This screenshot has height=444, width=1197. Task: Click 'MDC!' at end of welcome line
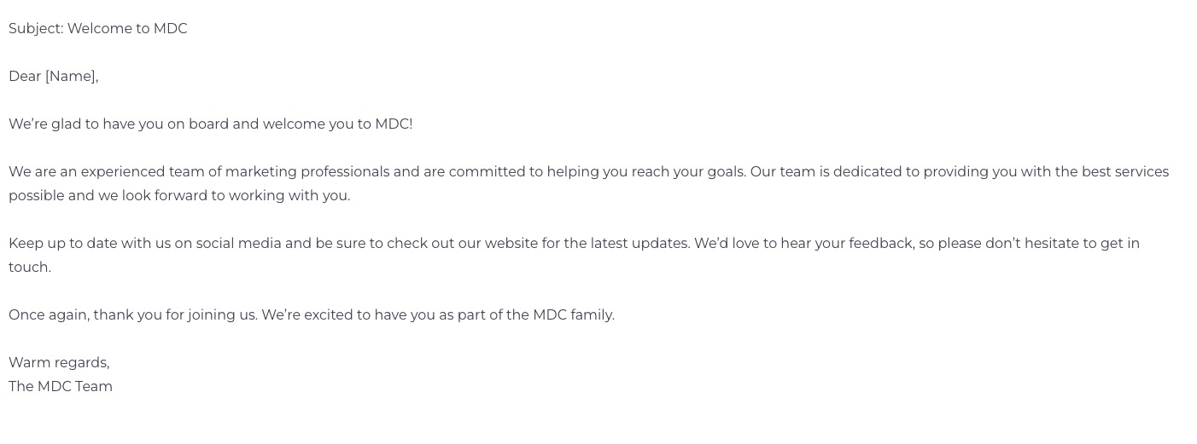tap(394, 124)
